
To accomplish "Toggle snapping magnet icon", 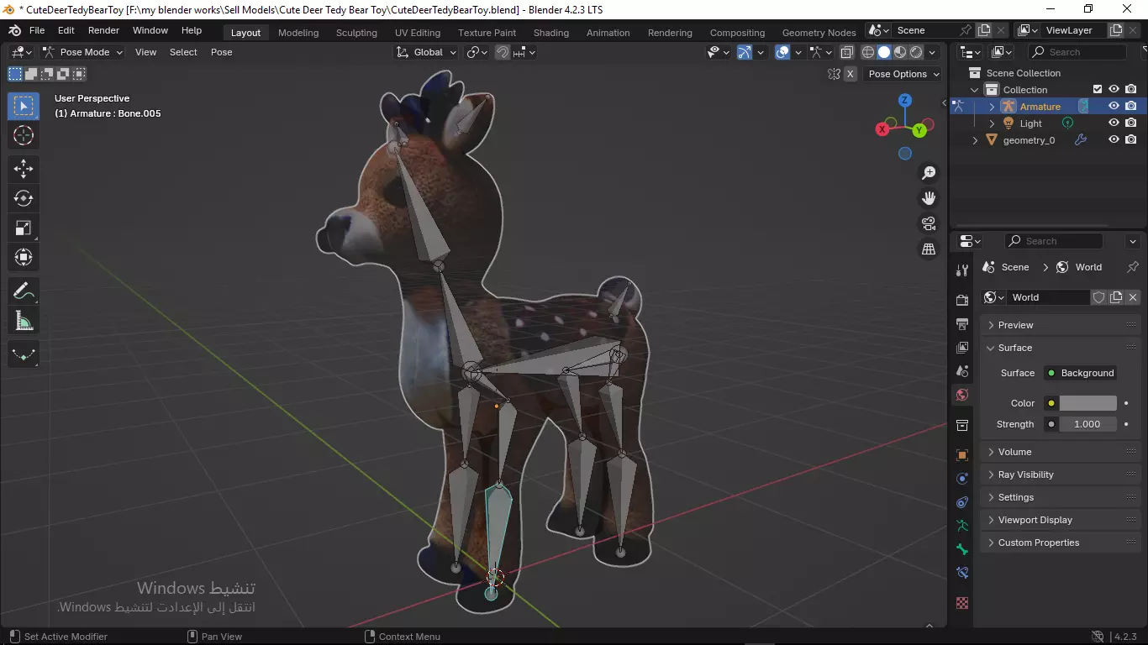I will tap(503, 52).
